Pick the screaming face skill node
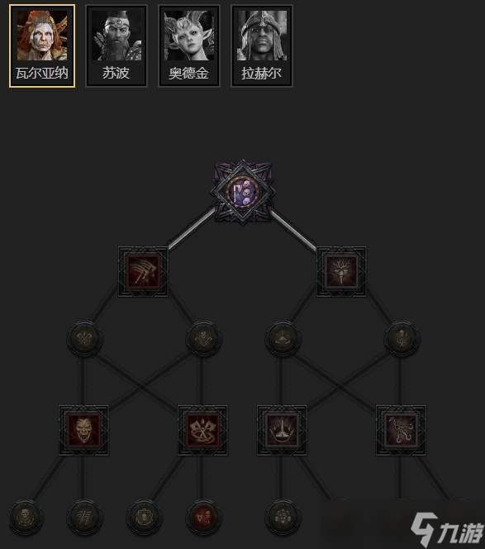 click(83, 430)
